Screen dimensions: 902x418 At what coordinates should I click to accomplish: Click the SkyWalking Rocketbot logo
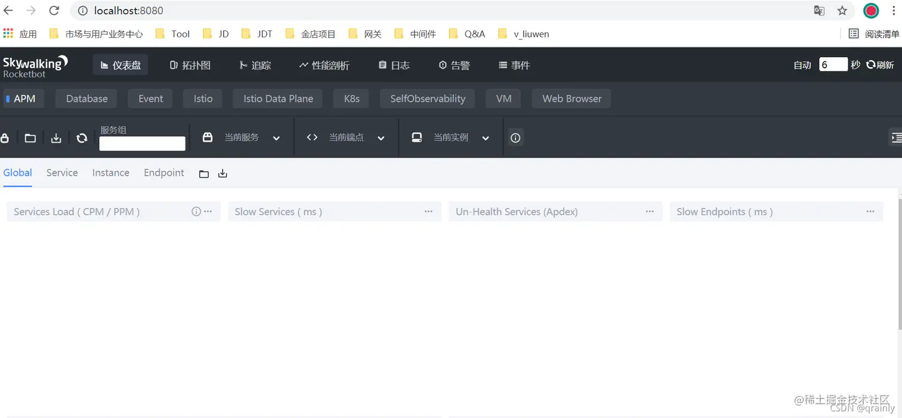(36, 66)
